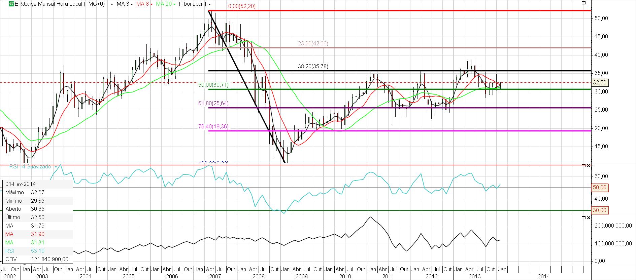Maximize the main price chart panel
This screenshot has height=280, width=636.
click(584, 3)
